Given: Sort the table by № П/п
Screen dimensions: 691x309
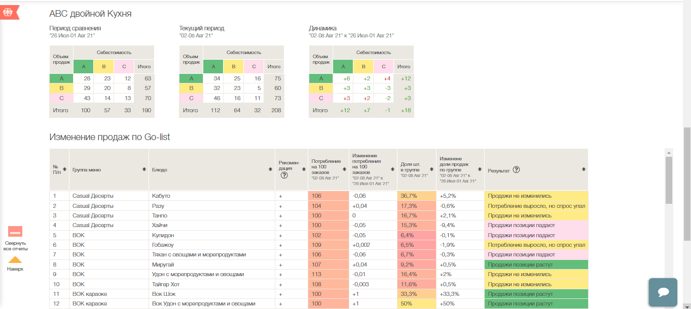Looking at the screenshot, I should pyautogui.click(x=65, y=169).
